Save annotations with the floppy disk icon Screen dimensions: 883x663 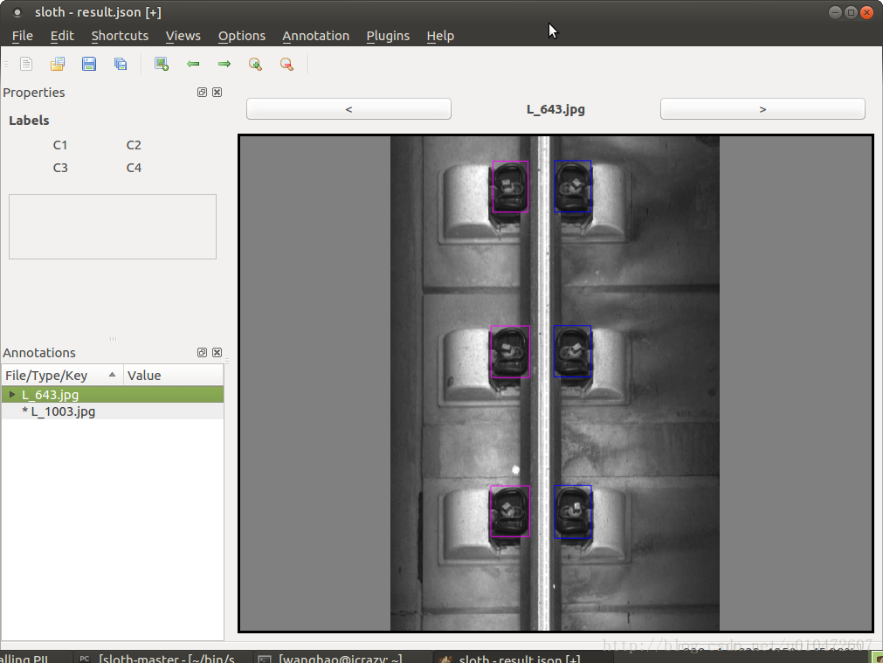[89, 64]
